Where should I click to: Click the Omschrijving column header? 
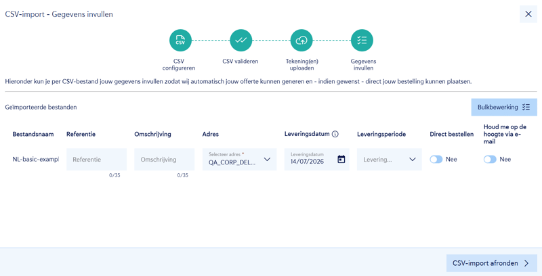click(x=153, y=134)
